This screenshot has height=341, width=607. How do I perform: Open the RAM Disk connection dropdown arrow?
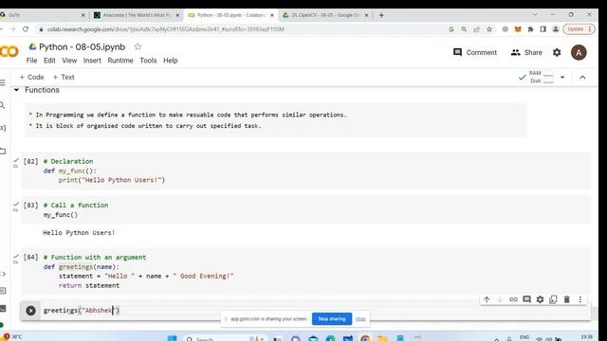(x=562, y=78)
